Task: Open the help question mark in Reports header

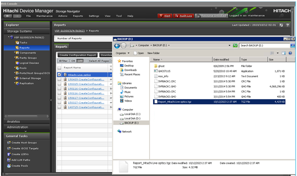Action: pos(288,25)
